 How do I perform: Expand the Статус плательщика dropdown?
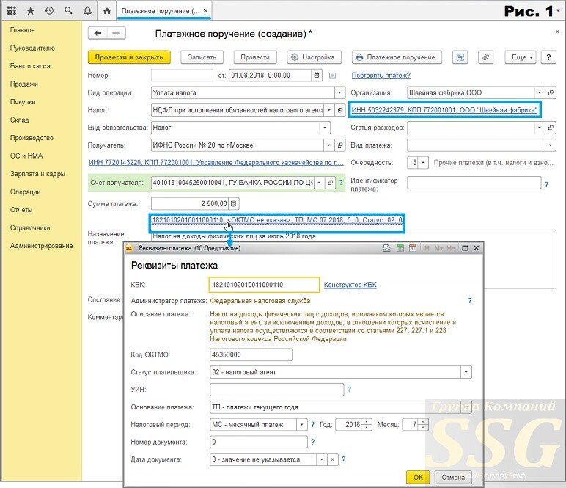pyautogui.click(x=466, y=372)
